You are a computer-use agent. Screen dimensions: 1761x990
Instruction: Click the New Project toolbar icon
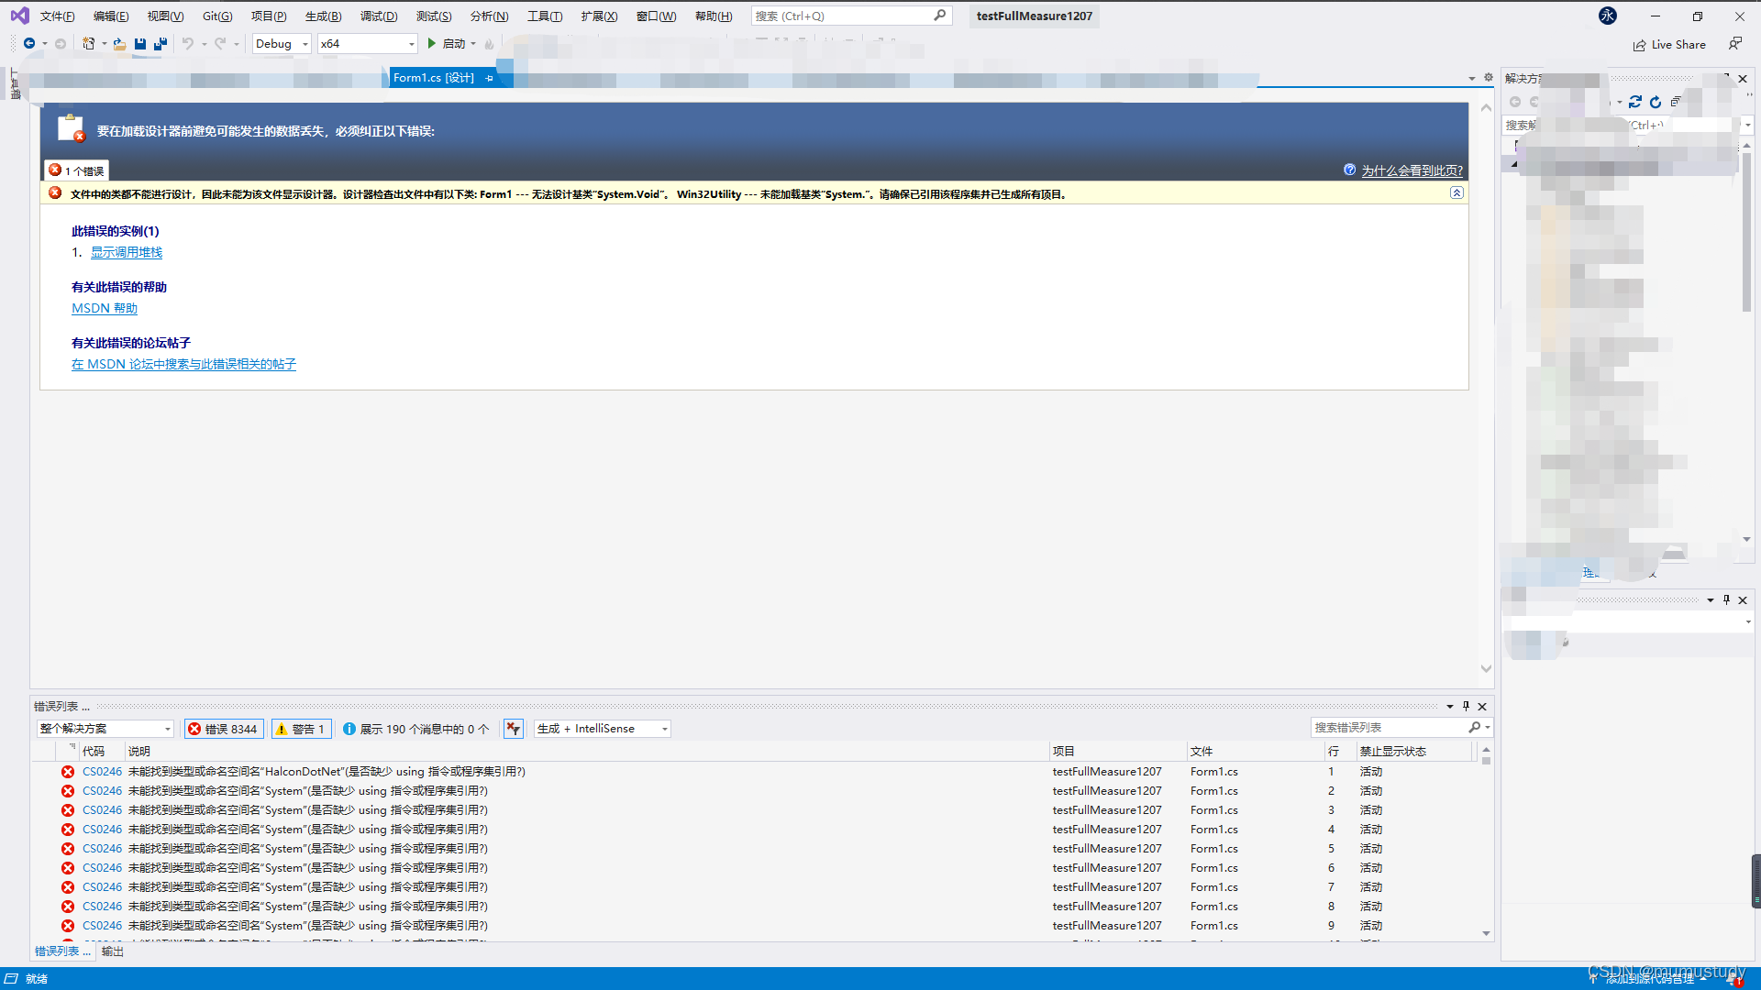88,43
